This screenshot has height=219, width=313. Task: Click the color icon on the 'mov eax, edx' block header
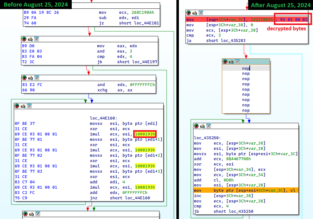click(x=24, y=39)
